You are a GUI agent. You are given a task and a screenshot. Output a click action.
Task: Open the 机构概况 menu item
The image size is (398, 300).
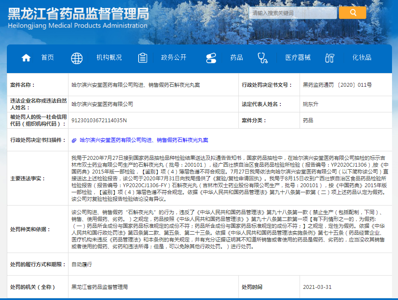point(109,58)
